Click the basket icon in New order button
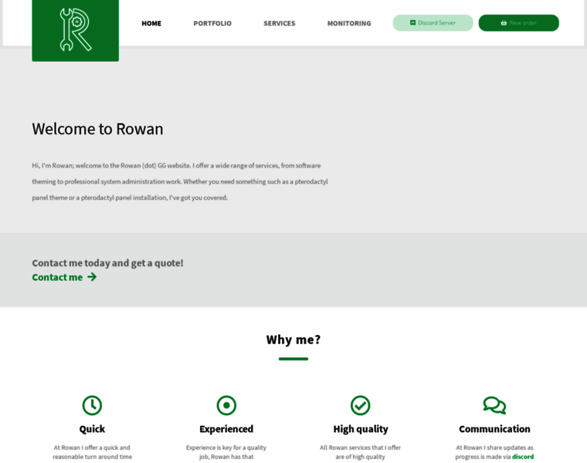The image size is (587, 463). click(x=504, y=23)
